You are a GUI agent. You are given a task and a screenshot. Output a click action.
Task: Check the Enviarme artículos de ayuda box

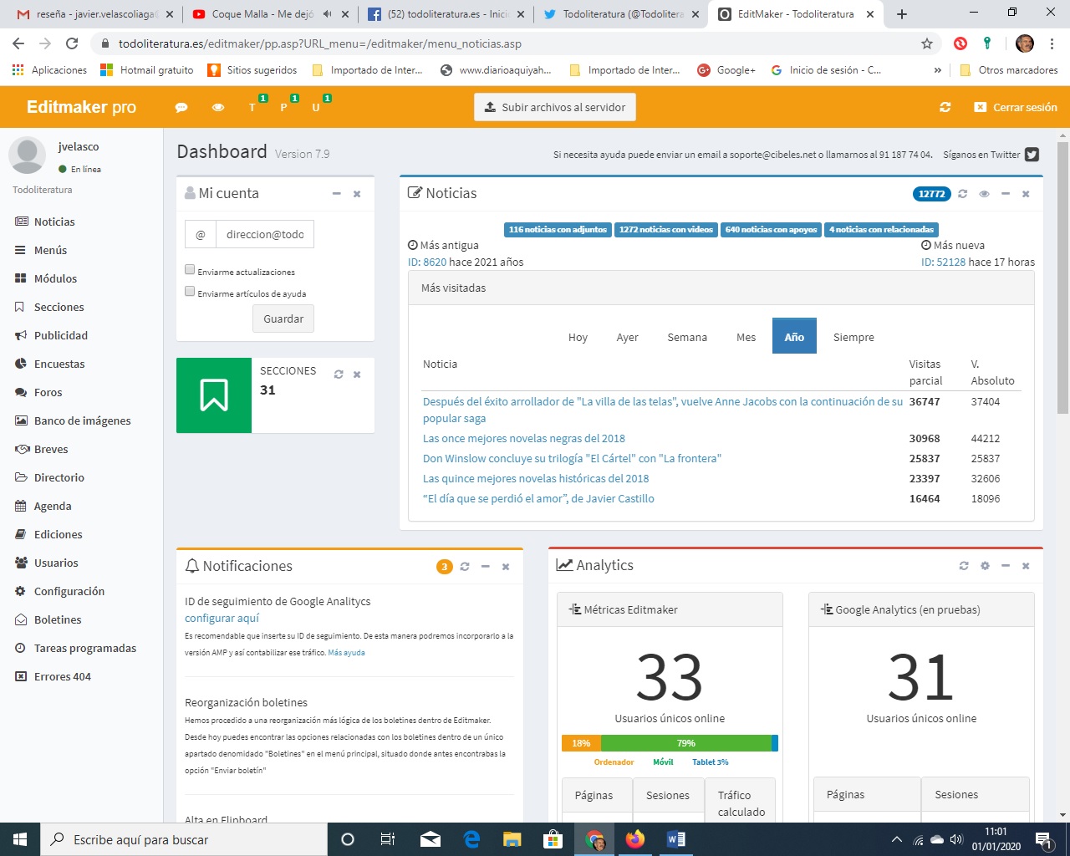190,292
